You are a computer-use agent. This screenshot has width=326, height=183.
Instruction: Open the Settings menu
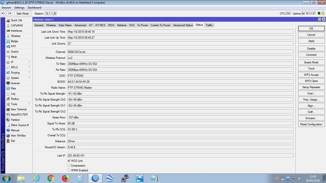tap(19, 7)
